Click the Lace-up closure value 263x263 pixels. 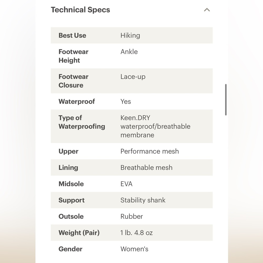(x=133, y=77)
